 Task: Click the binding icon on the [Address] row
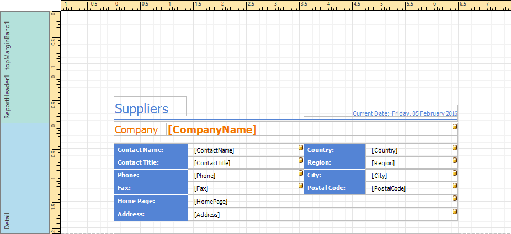[x=455, y=211]
